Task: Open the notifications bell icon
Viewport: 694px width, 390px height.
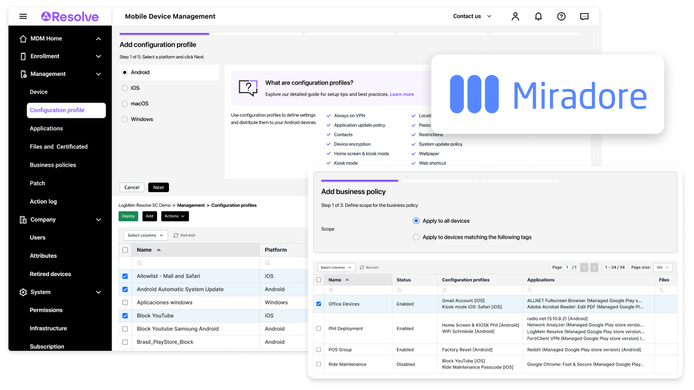Action: 538,16
